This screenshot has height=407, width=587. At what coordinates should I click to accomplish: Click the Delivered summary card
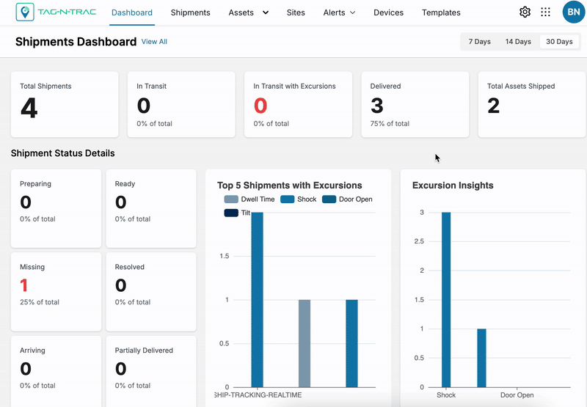(x=415, y=104)
